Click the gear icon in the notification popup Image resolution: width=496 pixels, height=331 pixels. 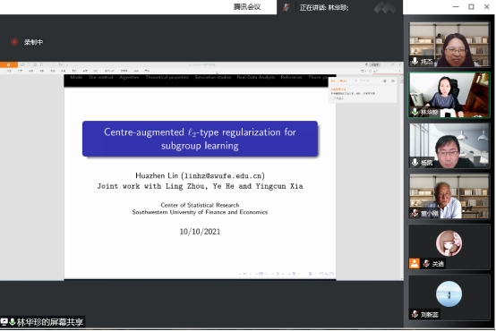coord(385,81)
